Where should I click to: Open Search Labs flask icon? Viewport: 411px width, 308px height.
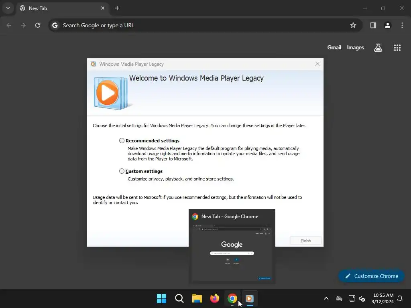pyautogui.click(x=378, y=48)
